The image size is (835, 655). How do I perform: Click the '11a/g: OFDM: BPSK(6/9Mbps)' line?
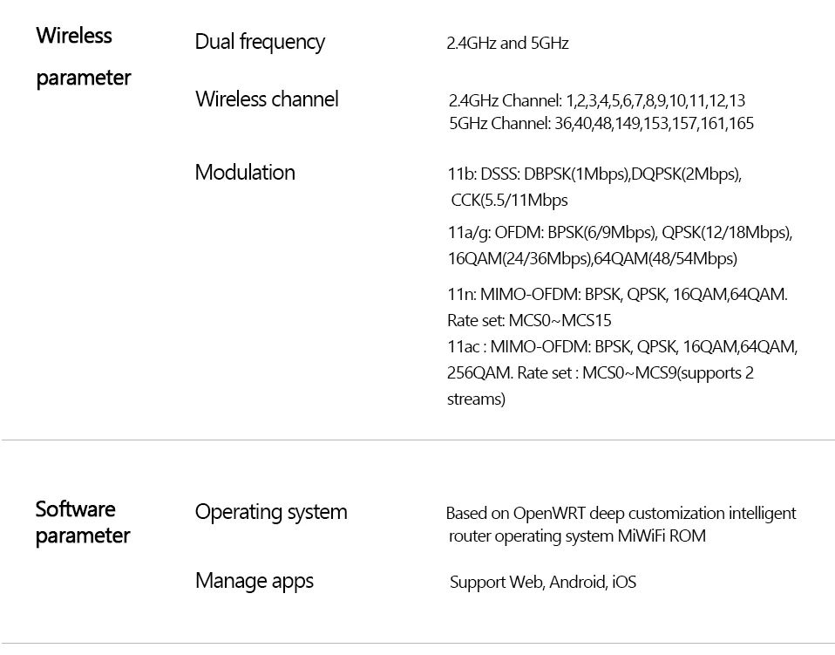[x=620, y=233]
